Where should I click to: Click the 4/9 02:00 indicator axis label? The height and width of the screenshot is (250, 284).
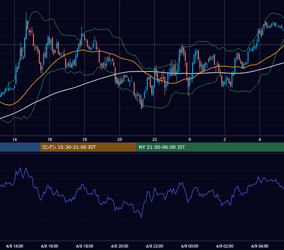point(225,246)
